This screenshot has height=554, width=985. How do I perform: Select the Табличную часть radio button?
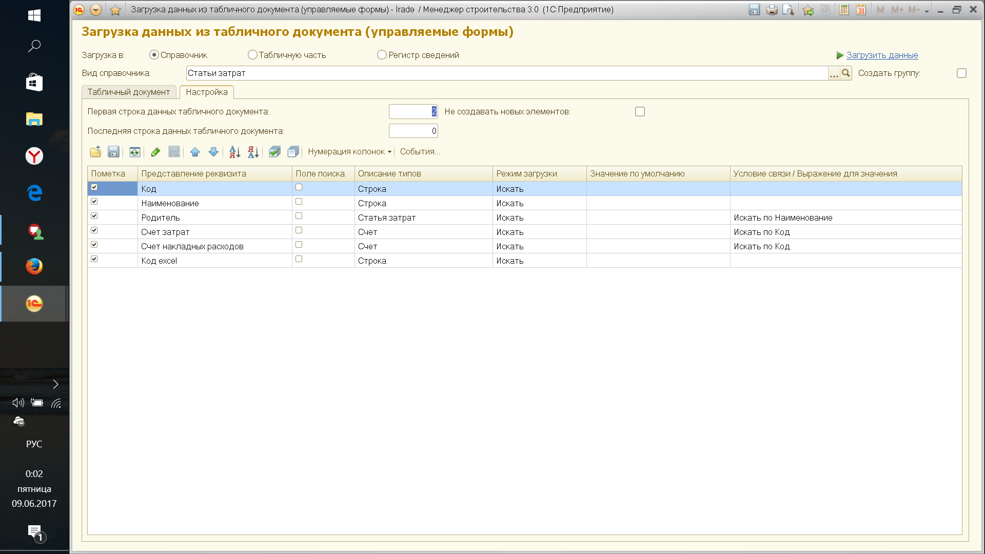coord(252,55)
